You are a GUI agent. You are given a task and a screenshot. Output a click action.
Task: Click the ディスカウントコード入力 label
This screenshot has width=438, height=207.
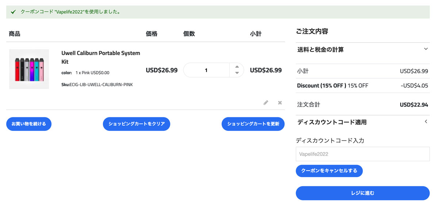point(330,140)
